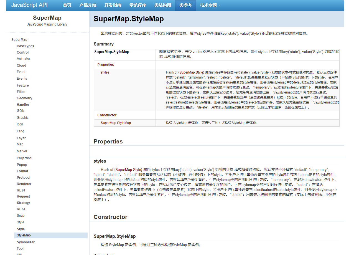Expand the Control category
354x255 pixels.
coord(23,52)
